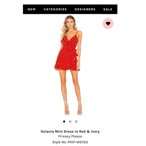Screen dimensions: 146x146
Task: Click the Octavia Mini Dress product title
Action: [x=70, y=131]
